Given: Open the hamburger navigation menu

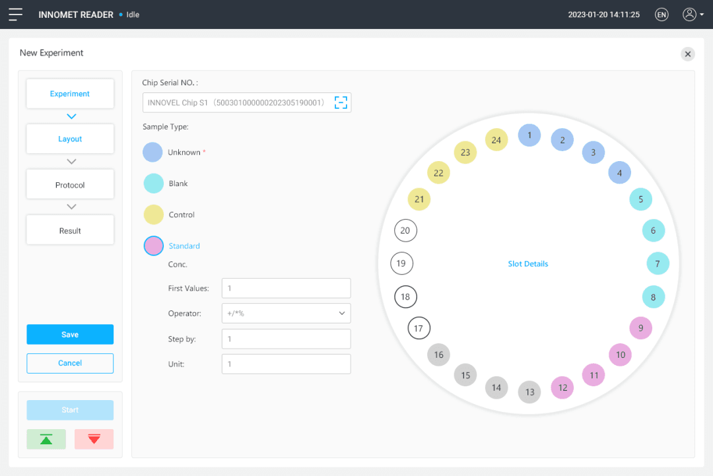Looking at the screenshot, I should (15, 15).
